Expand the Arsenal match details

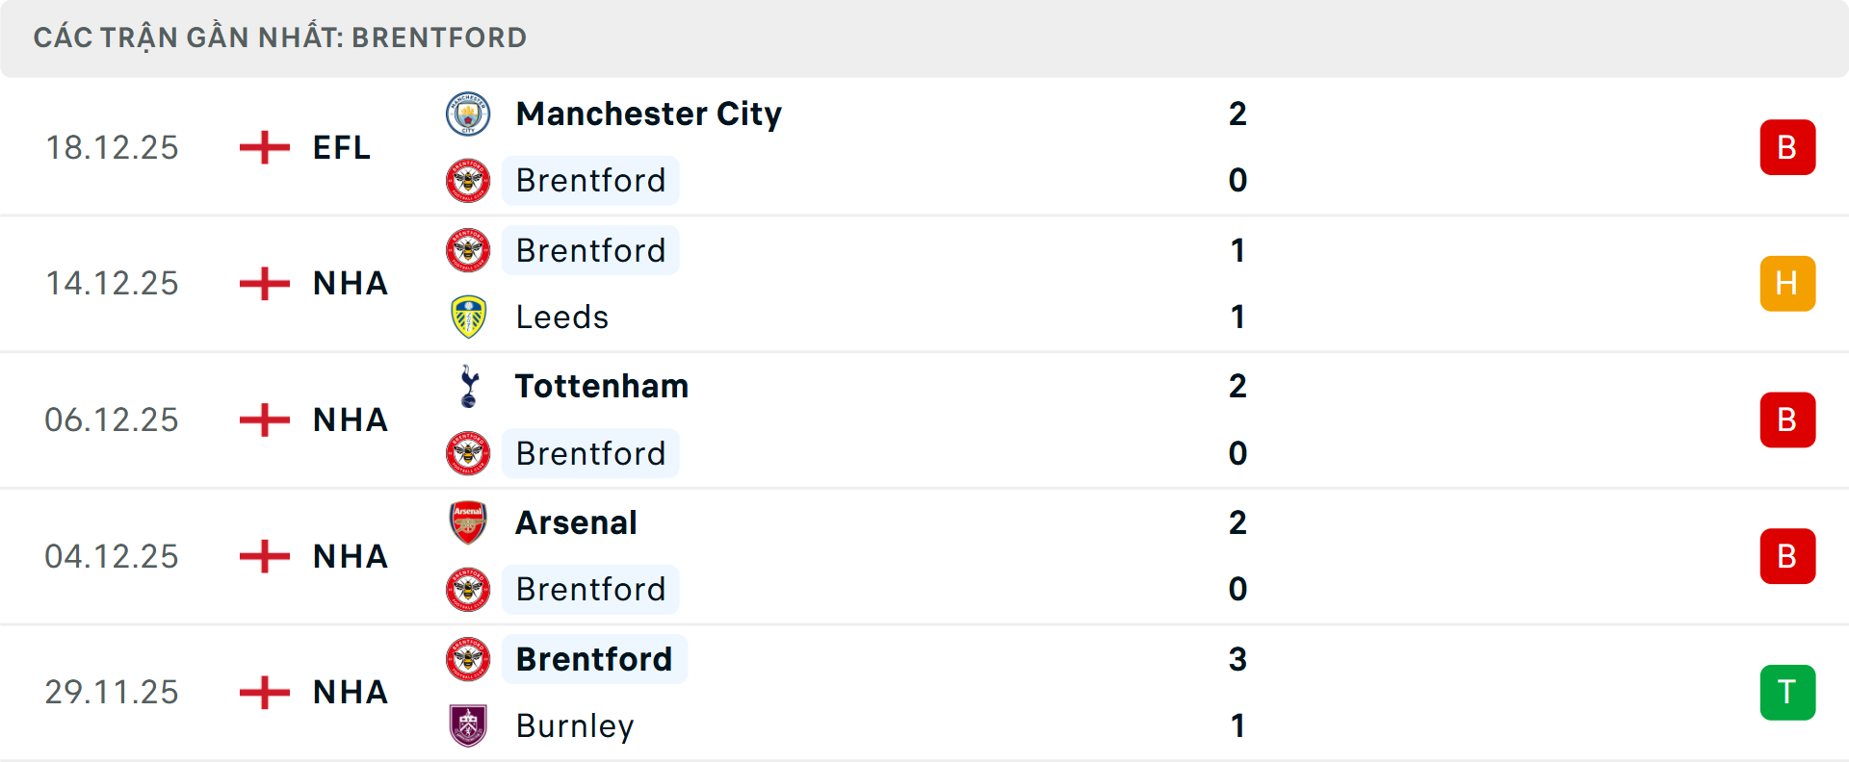pos(924,556)
